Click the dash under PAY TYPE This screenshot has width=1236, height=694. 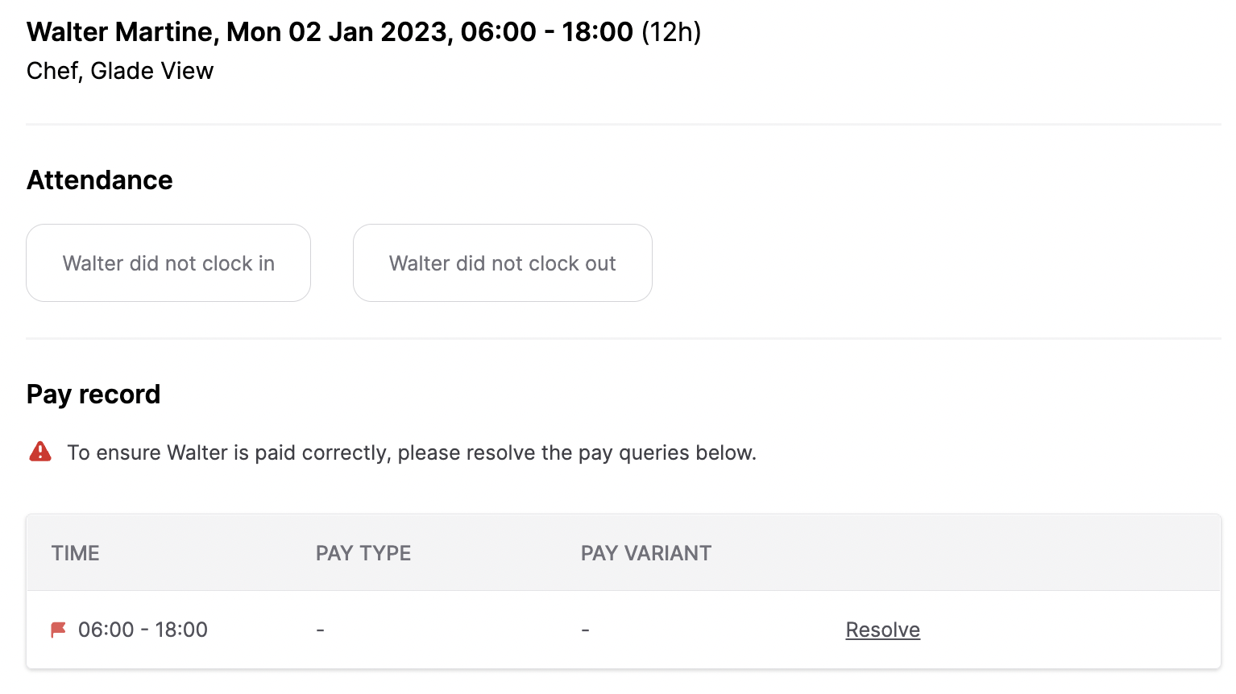(x=320, y=629)
